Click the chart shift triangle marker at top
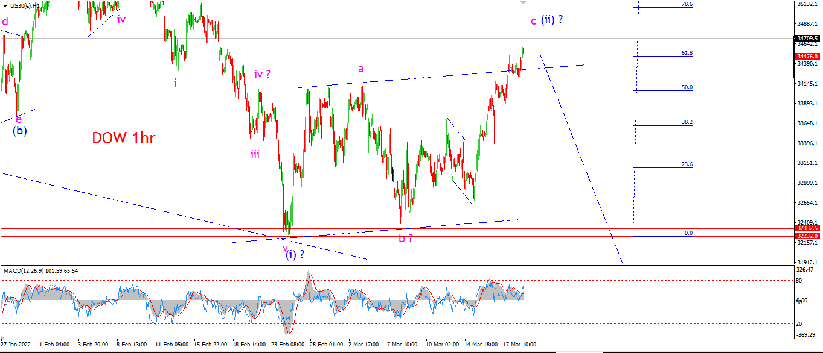Viewport: 823px width, 353px height. click(523, 2)
